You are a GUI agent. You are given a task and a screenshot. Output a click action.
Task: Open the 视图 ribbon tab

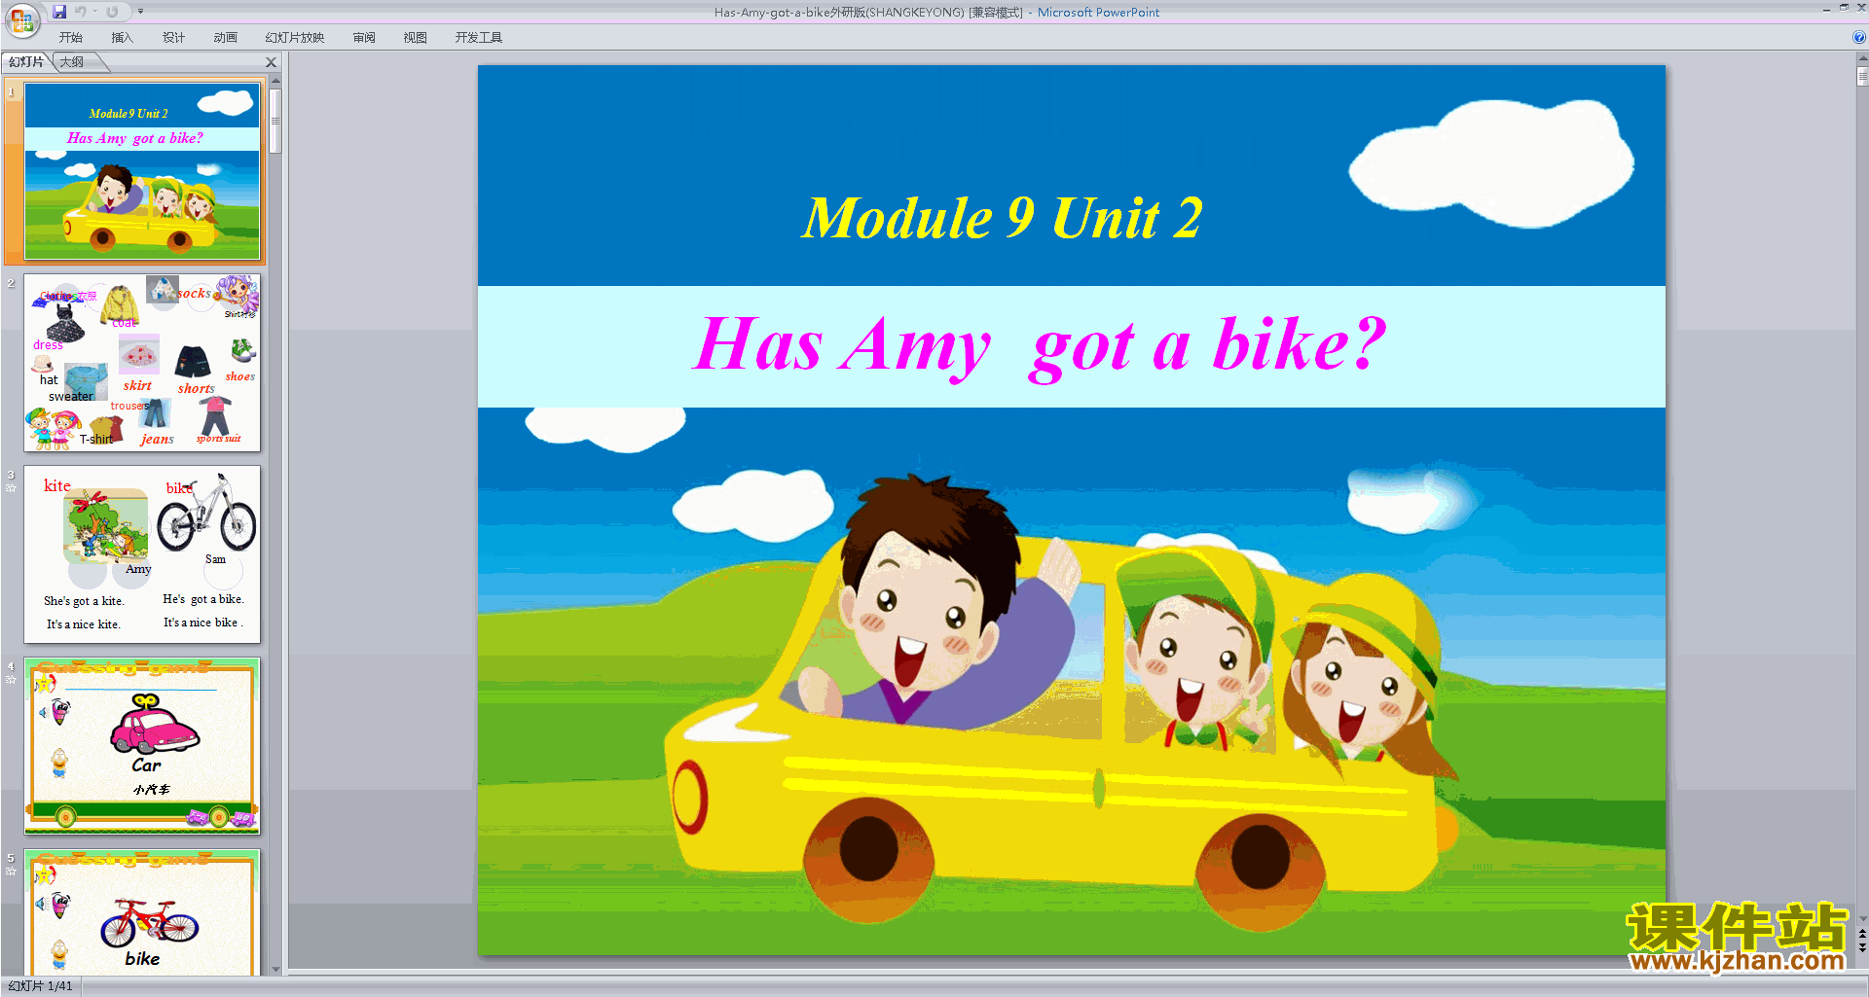click(415, 38)
